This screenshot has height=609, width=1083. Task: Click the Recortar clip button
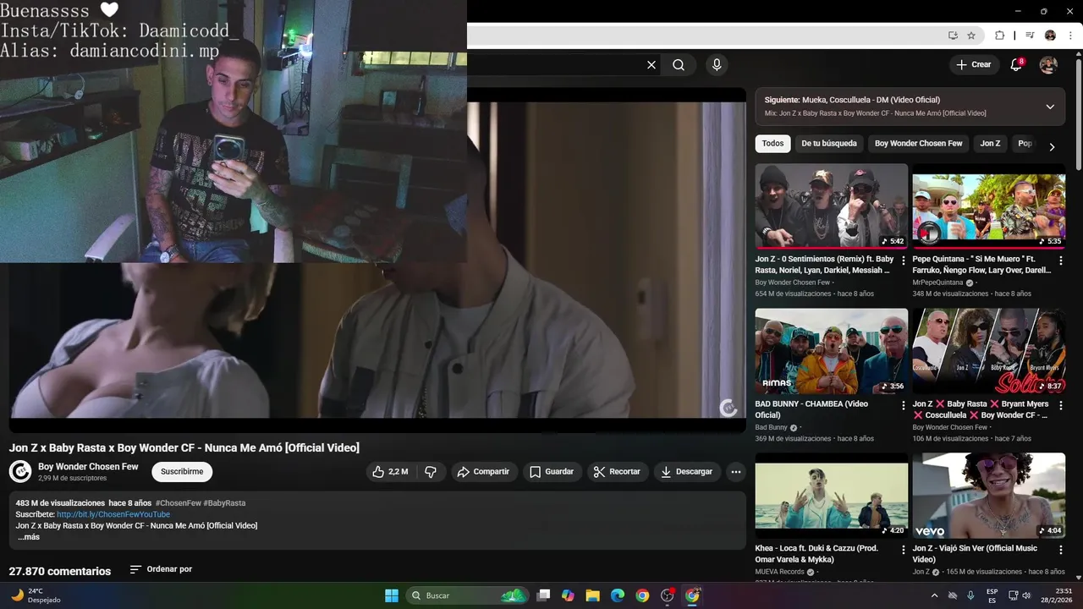[x=618, y=472]
